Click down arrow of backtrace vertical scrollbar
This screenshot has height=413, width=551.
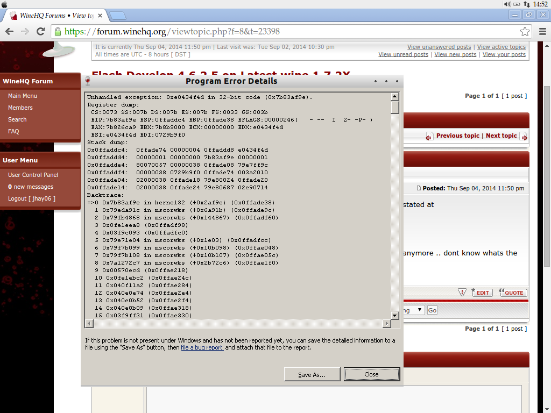click(x=395, y=316)
